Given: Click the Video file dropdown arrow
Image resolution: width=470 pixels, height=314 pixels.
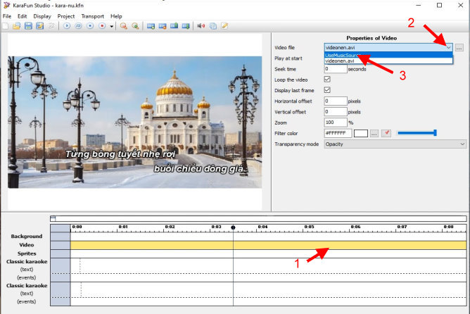Looking at the screenshot, I should tap(448, 47).
